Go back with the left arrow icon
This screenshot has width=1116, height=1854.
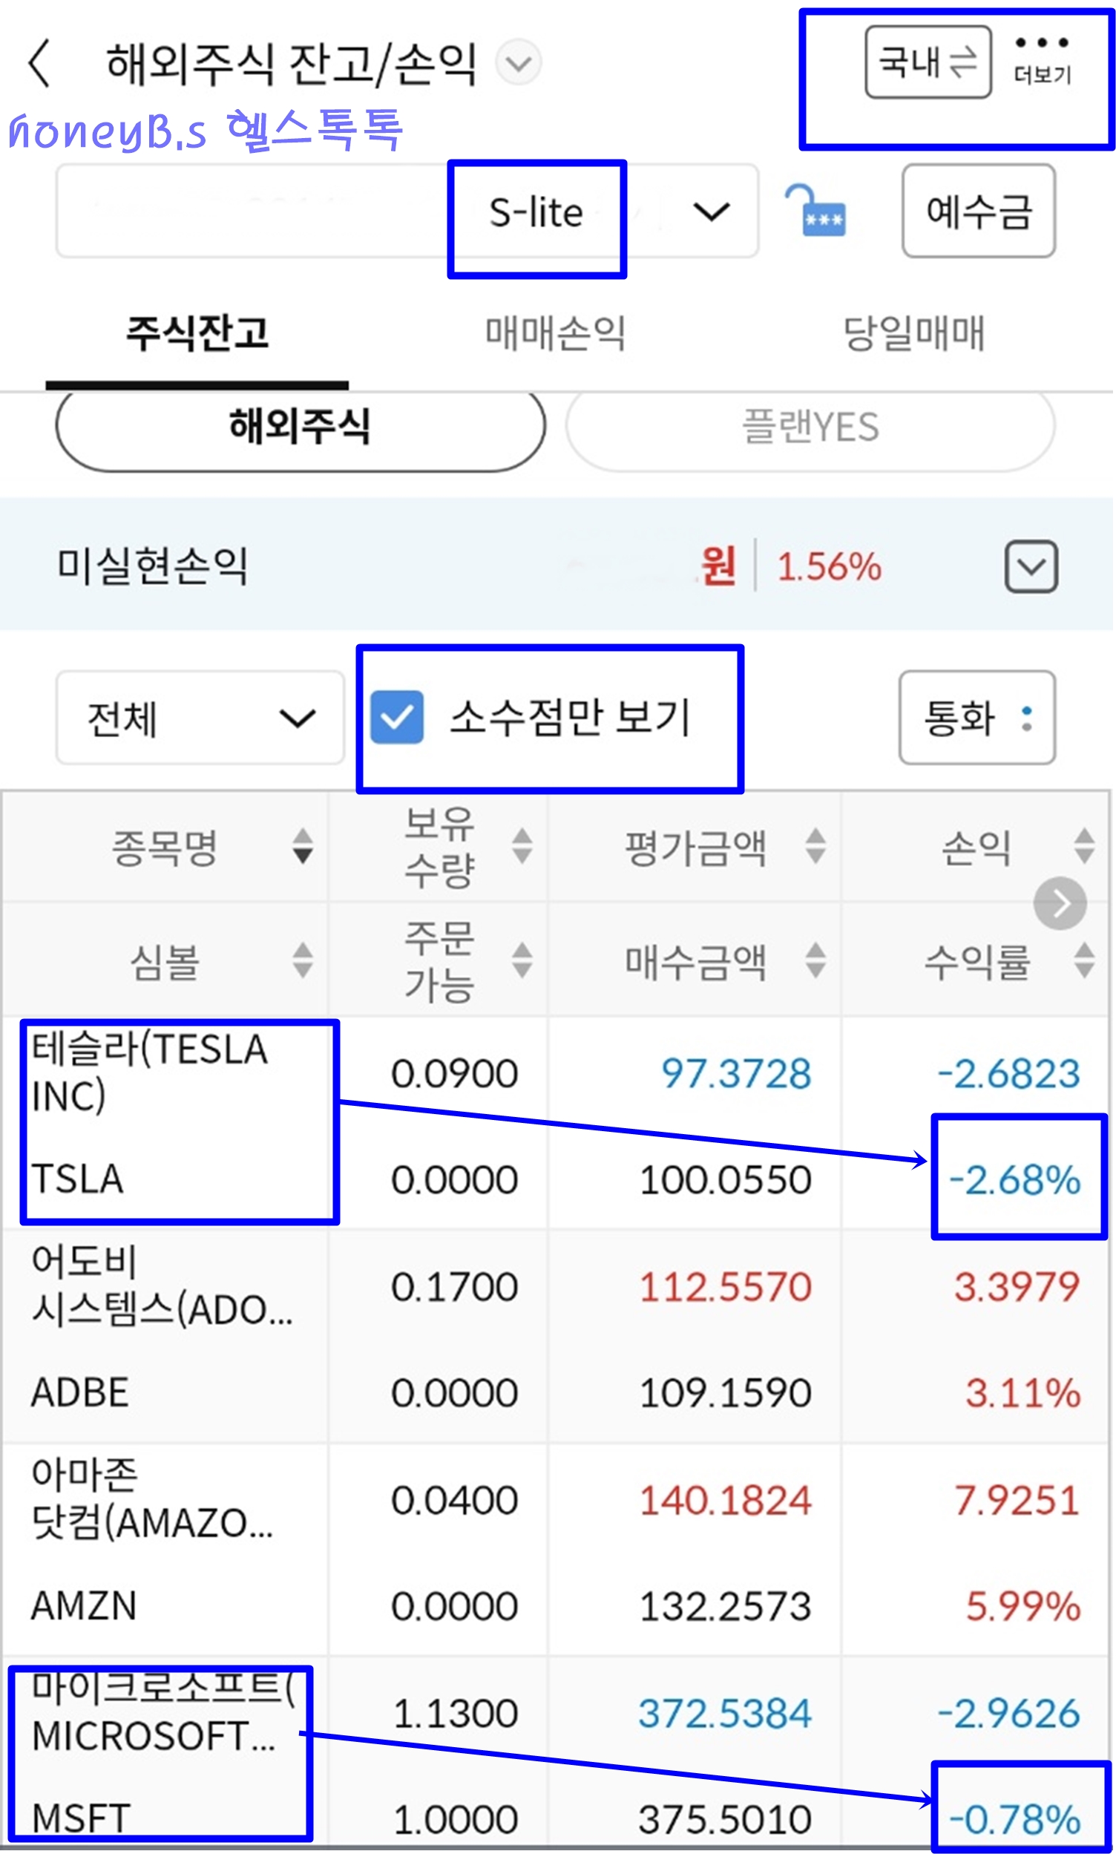coord(39,64)
